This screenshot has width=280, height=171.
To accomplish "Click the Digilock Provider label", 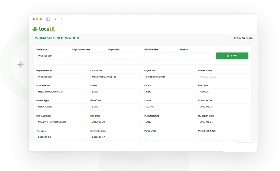I will pyautogui.click(x=81, y=50).
